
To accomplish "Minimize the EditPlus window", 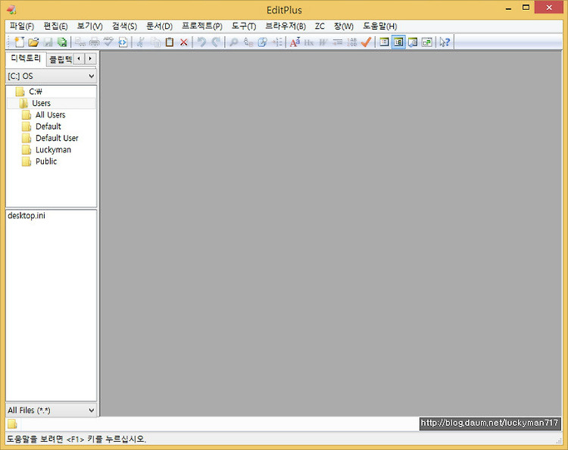I will [509, 8].
